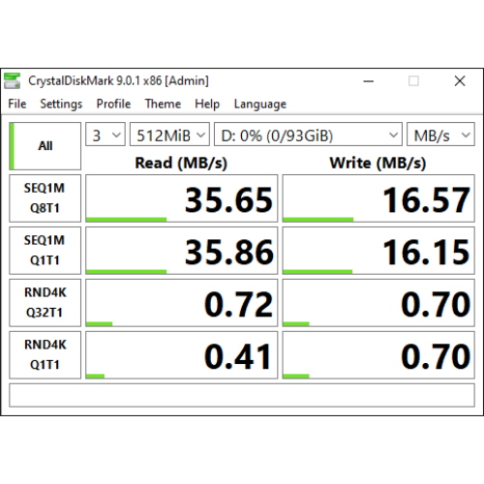Click the 35.86 read result
Image resolution: width=484 pixels, height=484 pixels.
[181, 251]
